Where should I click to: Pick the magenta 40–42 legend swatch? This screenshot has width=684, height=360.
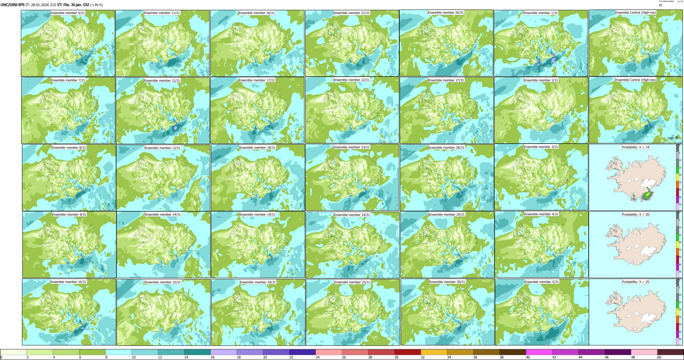click(x=539, y=352)
